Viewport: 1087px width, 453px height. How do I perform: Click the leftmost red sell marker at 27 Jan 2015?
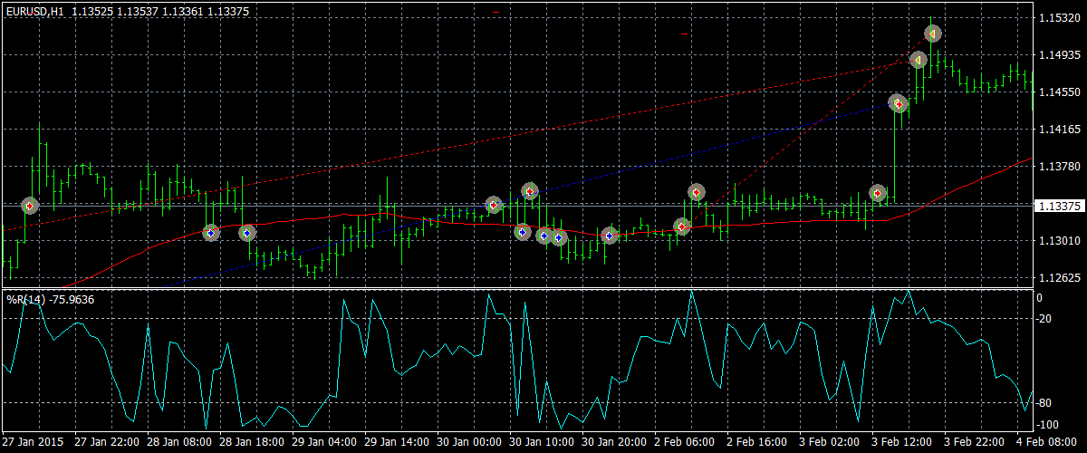click(x=30, y=206)
